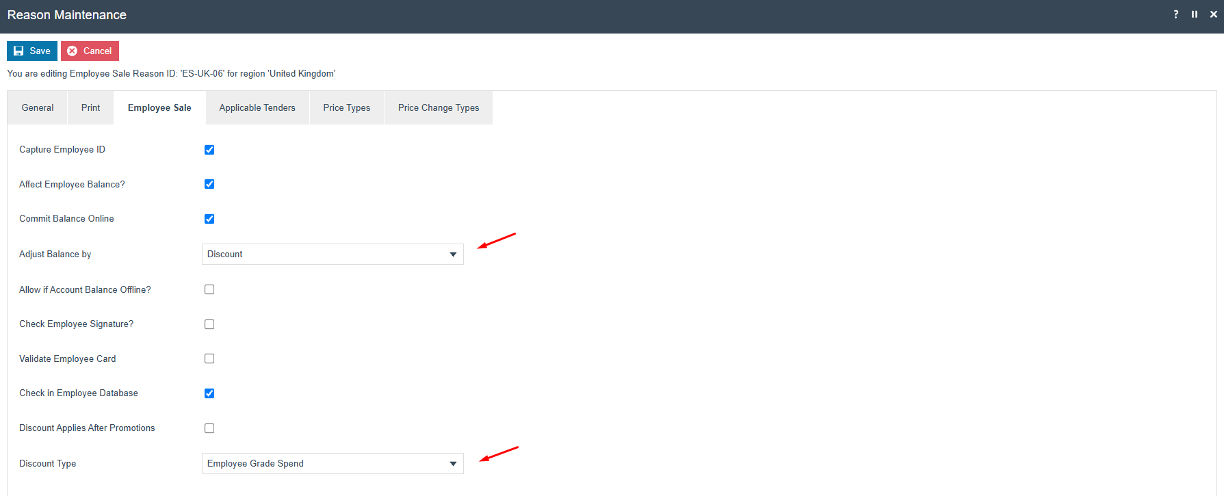1224x496 pixels.
Task: Toggle Check in Employee Database checkbox
Action: click(x=209, y=393)
